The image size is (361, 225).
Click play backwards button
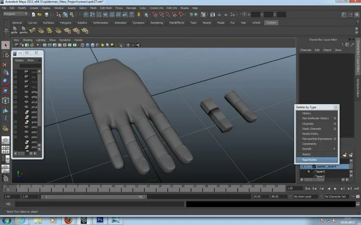click(328, 189)
